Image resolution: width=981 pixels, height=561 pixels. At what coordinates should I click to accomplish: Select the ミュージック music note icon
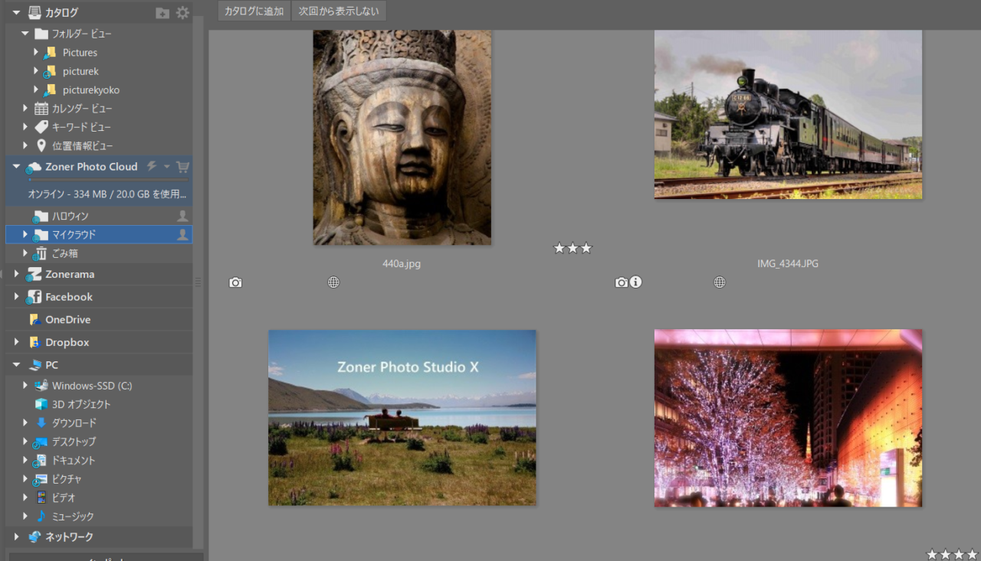point(41,516)
